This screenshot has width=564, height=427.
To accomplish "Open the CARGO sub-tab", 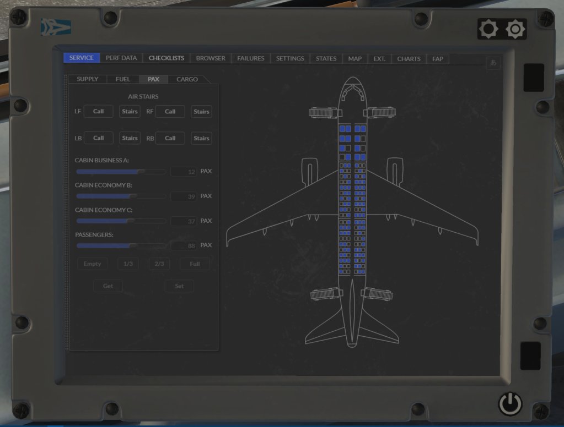I will (187, 79).
